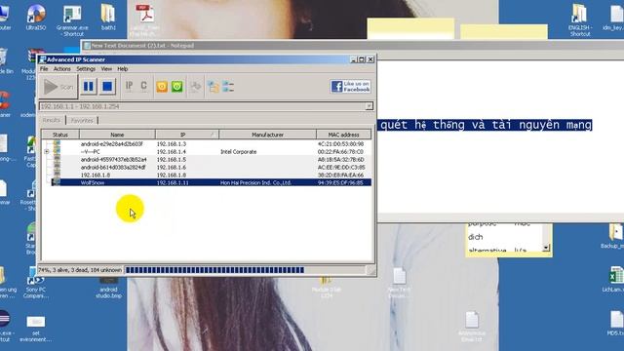Stop the scan with the square button
Screen dimensions: 624x351
pos(107,87)
